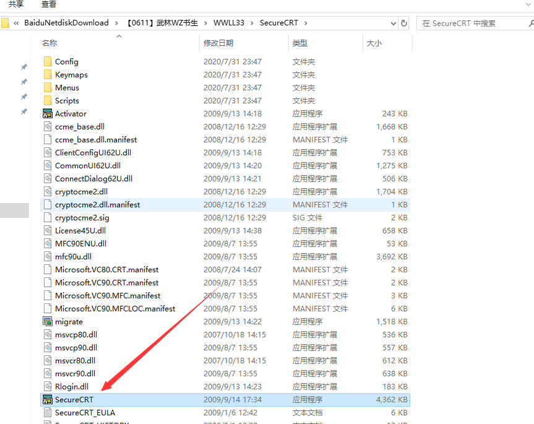Viewport: 534px width, 424px height.
Task: Click the Config folder icon
Action: [x=48, y=62]
